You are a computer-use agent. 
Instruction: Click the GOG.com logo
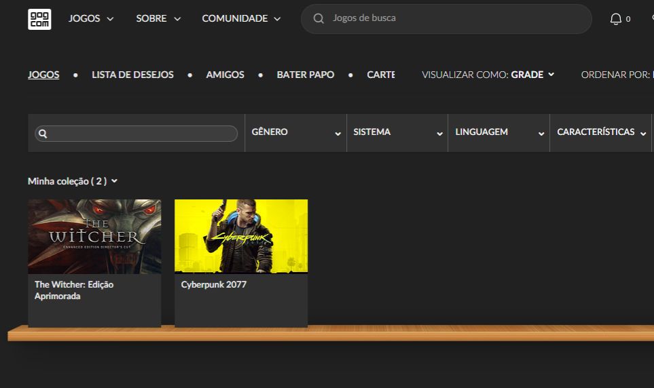(39, 19)
